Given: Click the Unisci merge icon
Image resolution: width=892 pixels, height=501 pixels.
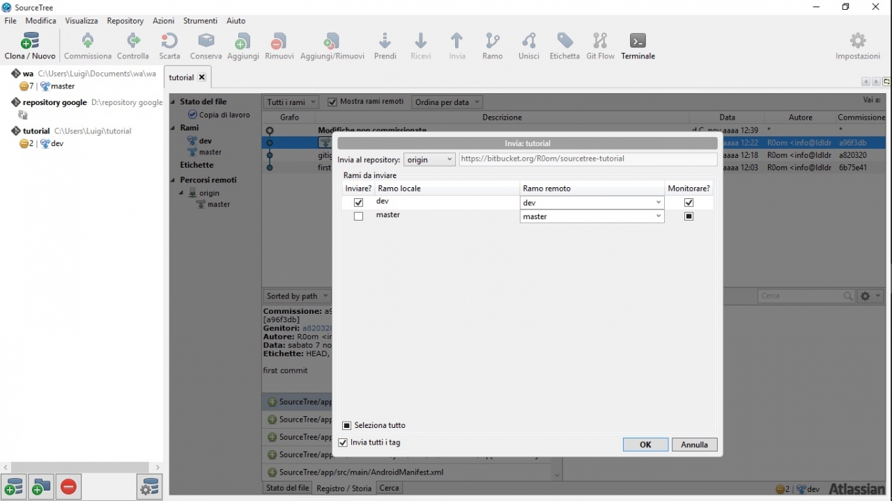Looking at the screenshot, I should tap(529, 46).
